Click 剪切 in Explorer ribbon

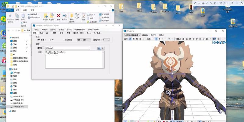coord(24,22)
